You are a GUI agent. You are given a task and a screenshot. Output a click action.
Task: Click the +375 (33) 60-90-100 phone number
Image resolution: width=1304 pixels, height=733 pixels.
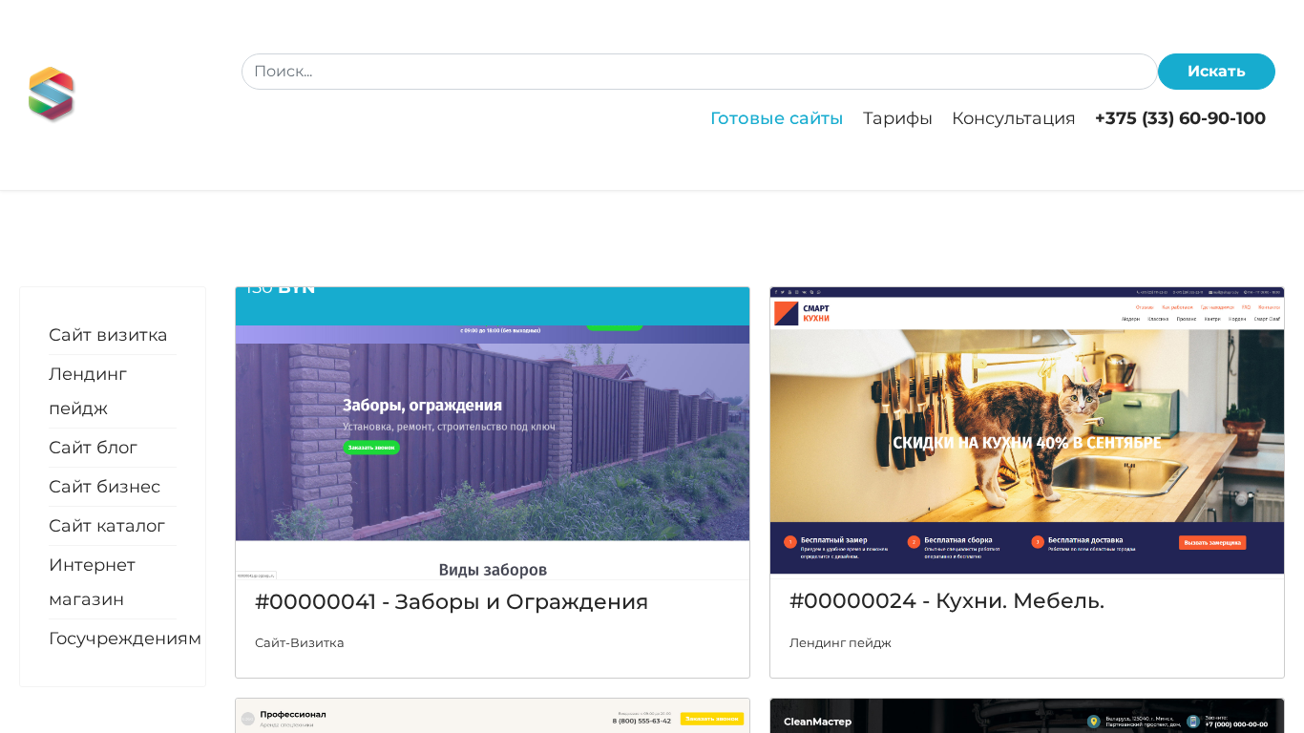click(x=1180, y=118)
